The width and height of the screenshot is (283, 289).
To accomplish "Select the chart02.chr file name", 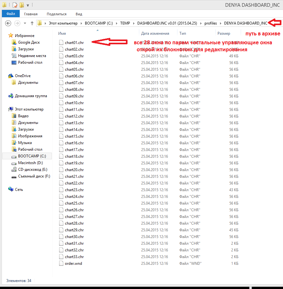I will tap(74, 49).
